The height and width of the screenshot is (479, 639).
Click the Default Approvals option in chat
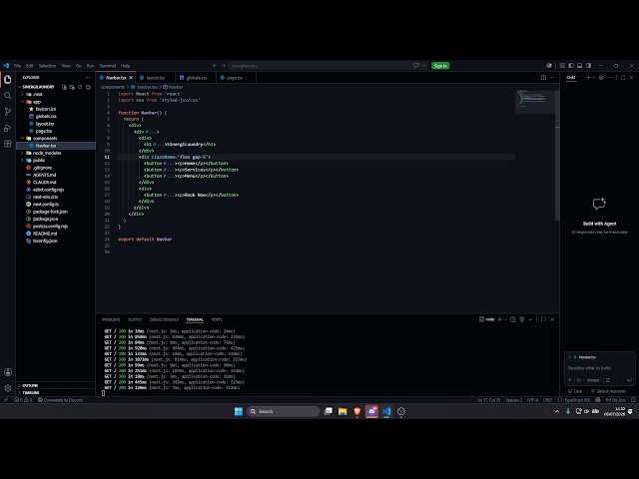608,391
